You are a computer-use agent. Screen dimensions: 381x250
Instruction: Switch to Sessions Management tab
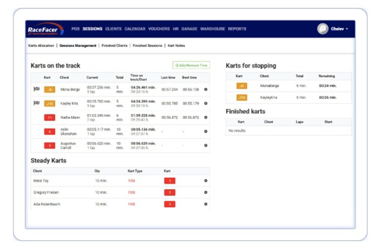coord(78,46)
